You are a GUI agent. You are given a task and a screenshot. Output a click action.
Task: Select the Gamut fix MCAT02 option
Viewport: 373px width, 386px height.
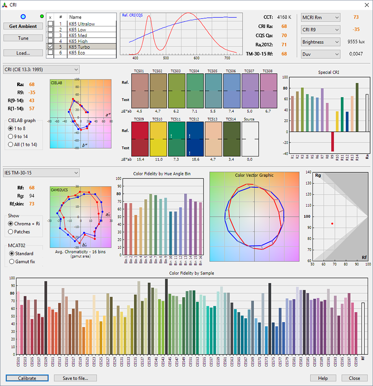pyautogui.click(x=12, y=262)
